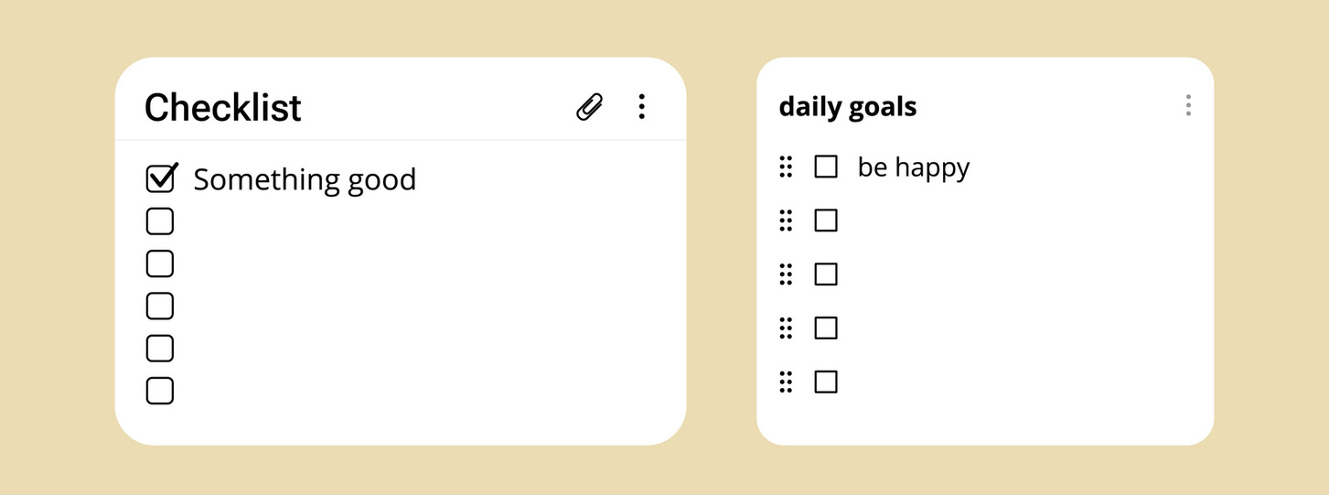Image resolution: width=1329 pixels, height=495 pixels.
Task: Click the third row drag handle in daily goals
Action: click(x=786, y=274)
